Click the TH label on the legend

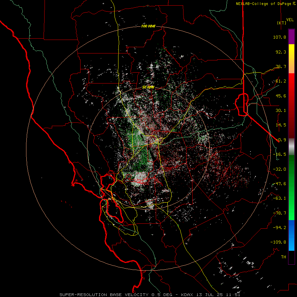283,257
